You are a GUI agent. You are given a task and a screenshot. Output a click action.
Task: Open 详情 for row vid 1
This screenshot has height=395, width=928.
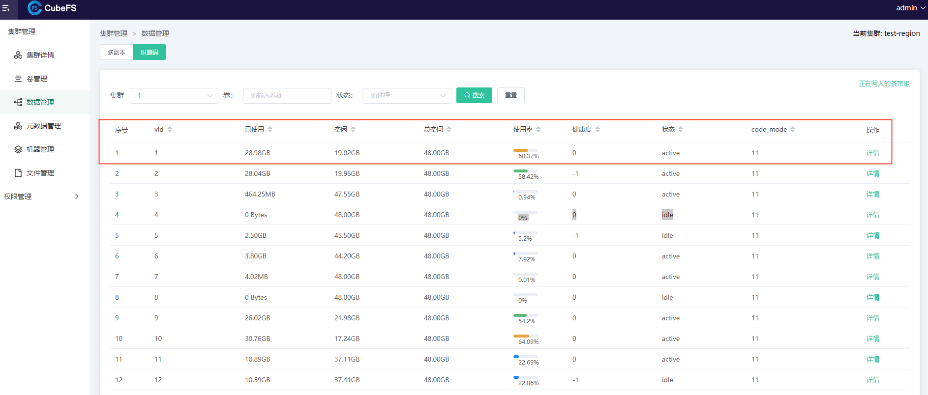(x=873, y=153)
